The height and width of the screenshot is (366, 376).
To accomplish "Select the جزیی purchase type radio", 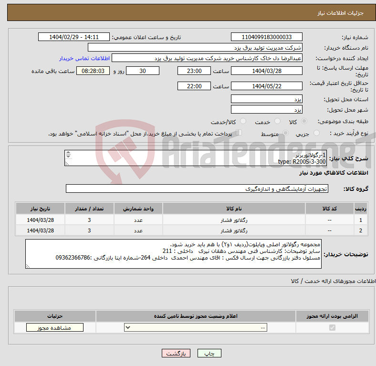I will (x=316, y=133).
